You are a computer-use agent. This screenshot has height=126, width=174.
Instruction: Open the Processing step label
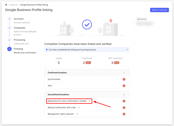tap(19, 40)
